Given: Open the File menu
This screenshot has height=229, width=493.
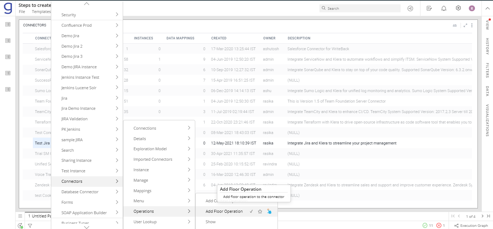Looking at the screenshot, I should coord(22,12).
